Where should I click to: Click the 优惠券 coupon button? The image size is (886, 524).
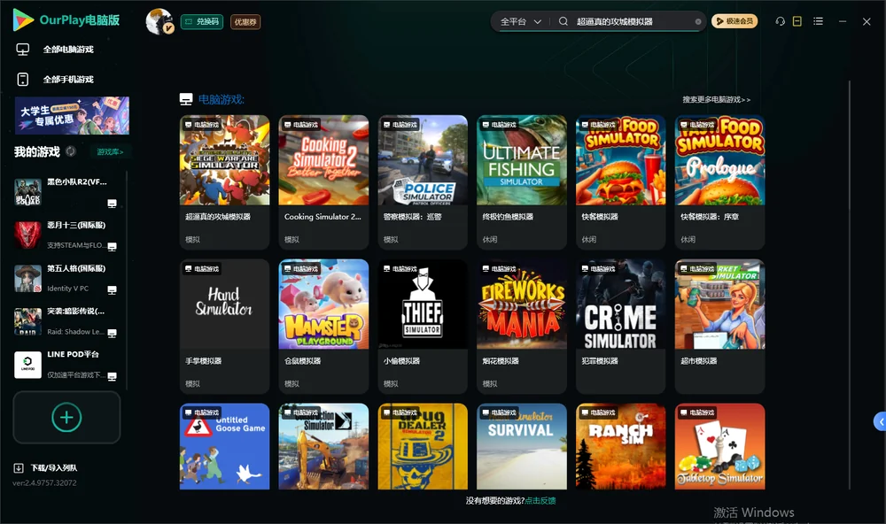(245, 22)
